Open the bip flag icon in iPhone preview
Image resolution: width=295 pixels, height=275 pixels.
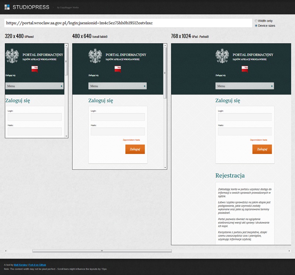click(35, 69)
